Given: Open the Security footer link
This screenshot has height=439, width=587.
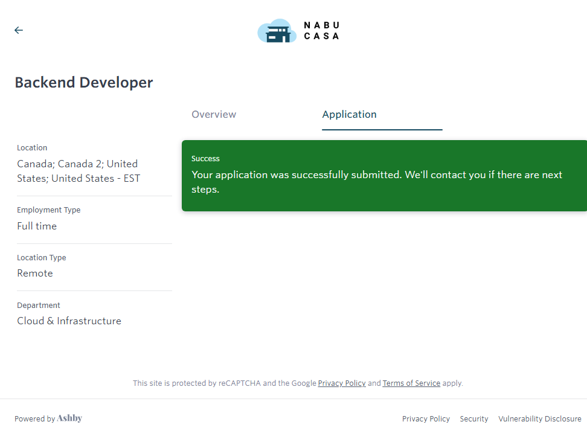Looking at the screenshot, I should coord(474,419).
